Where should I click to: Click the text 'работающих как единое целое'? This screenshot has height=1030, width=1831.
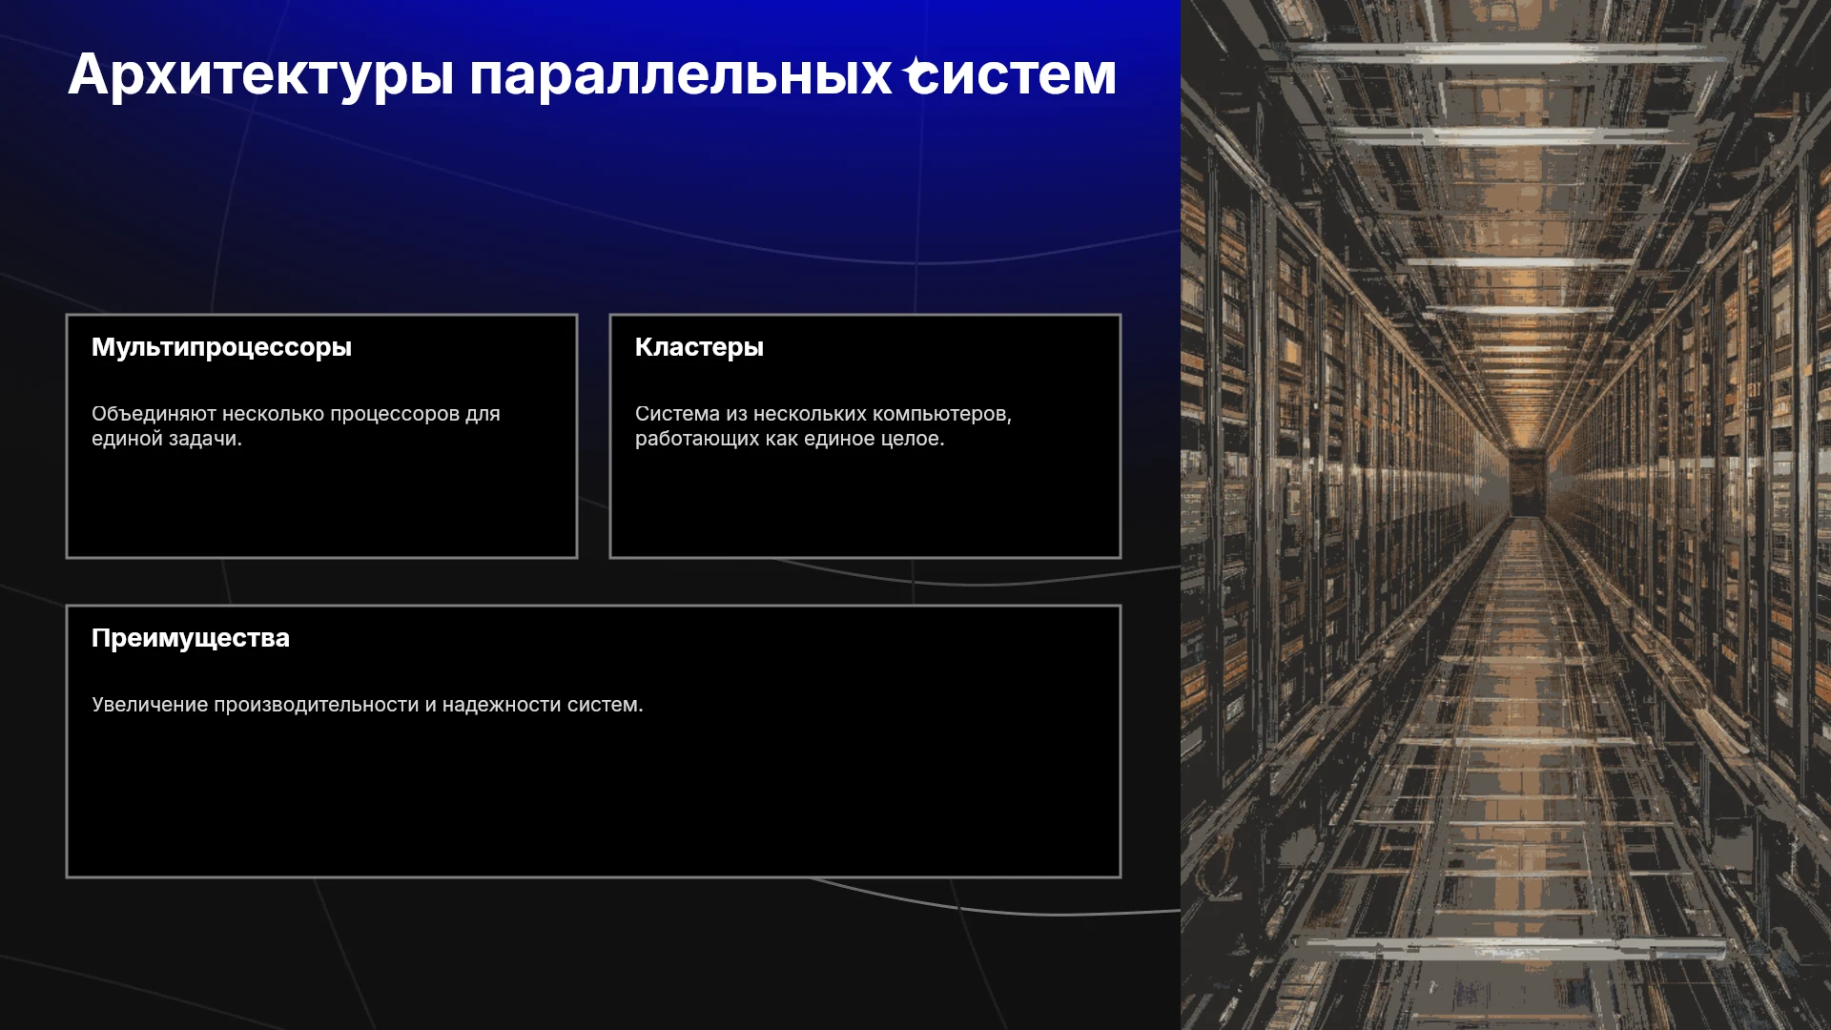click(x=788, y=439)
